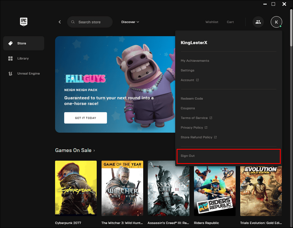This screenshot has width=293, height=228.
Task: Open My Achievements
Action: (x=195, y=61)
